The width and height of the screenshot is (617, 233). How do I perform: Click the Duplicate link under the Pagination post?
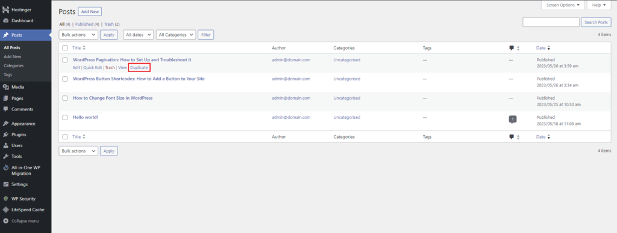pyautogui.click(x=139, y=67)
